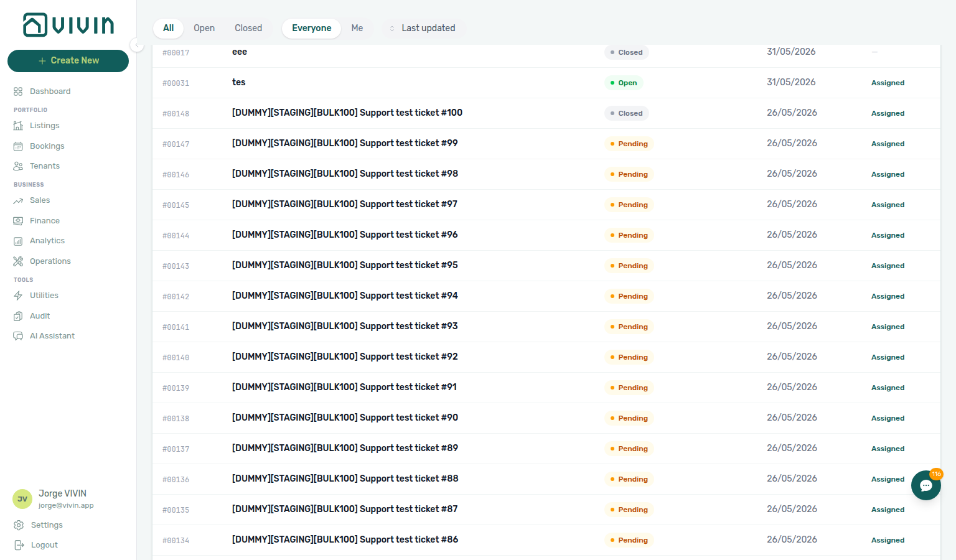The image size is (956, 560).
Task: Open Support test ticket #90
Action: click(345, 418)
